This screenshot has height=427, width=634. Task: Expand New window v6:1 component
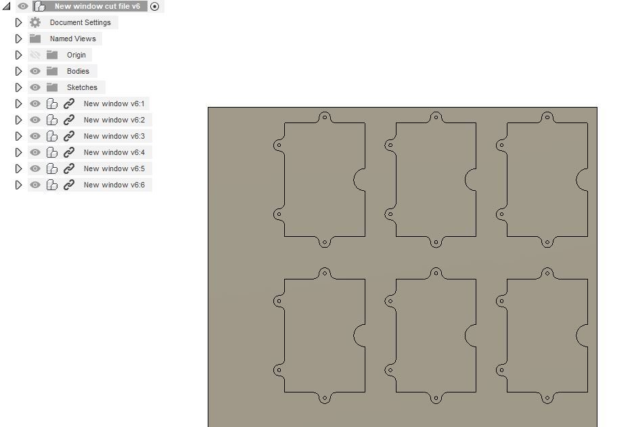click(18, 104)
